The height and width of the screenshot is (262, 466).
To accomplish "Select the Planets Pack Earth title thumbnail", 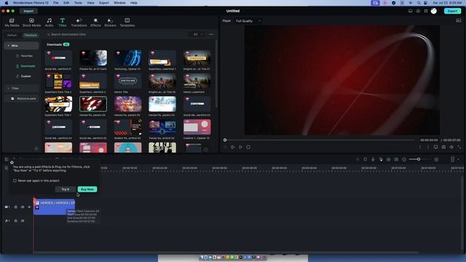I will pos(93,58).
